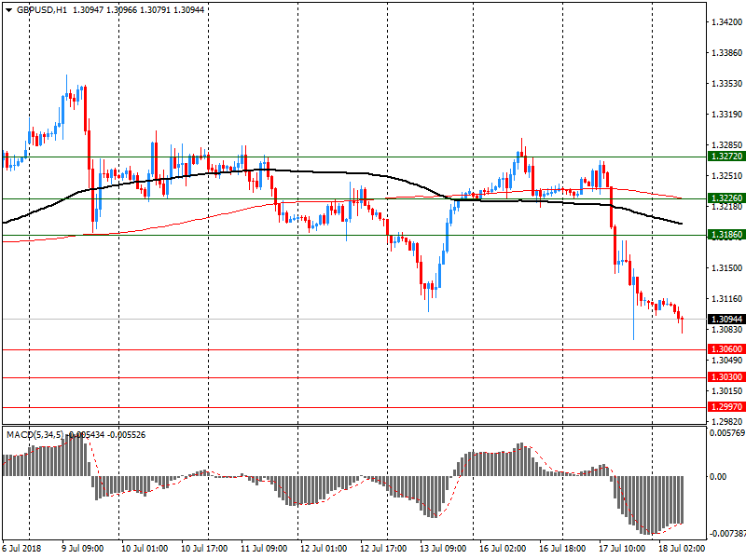Click the current price tag 1.30944
Viewport: 746px width, 559px height.
[x=723, y=319]
